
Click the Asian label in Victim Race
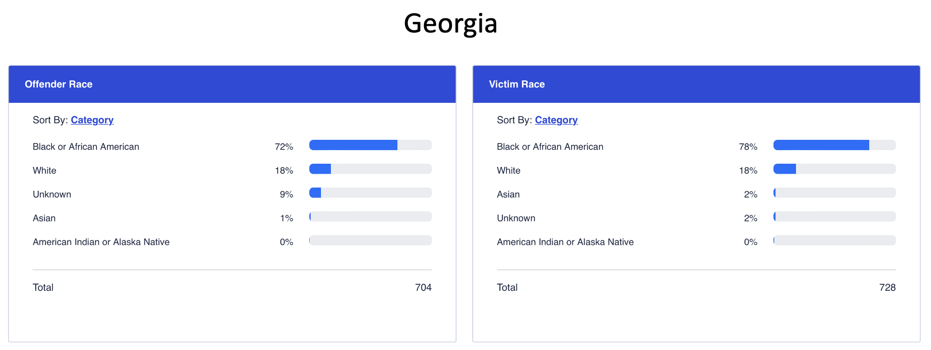508,194
